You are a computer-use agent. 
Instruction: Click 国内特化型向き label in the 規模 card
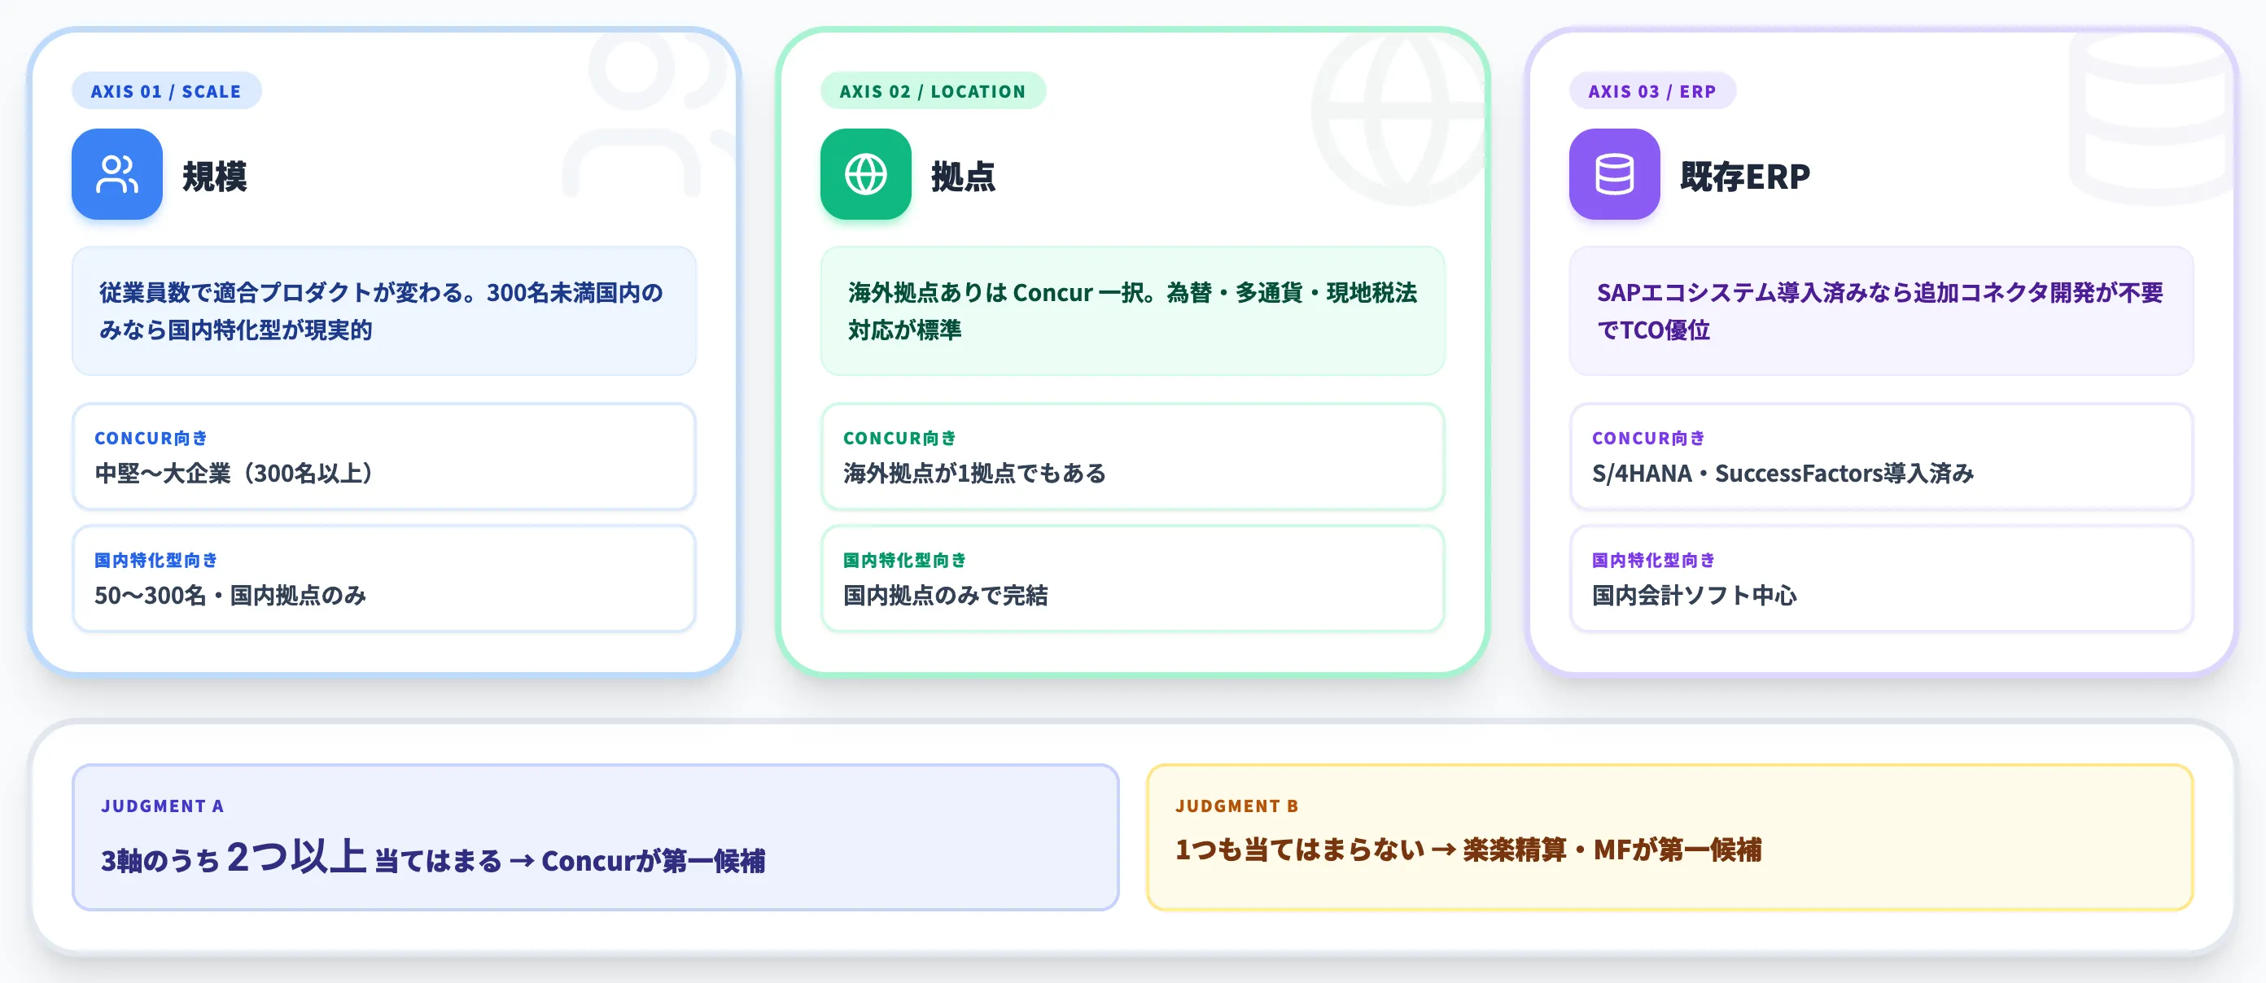click(155, 560)
